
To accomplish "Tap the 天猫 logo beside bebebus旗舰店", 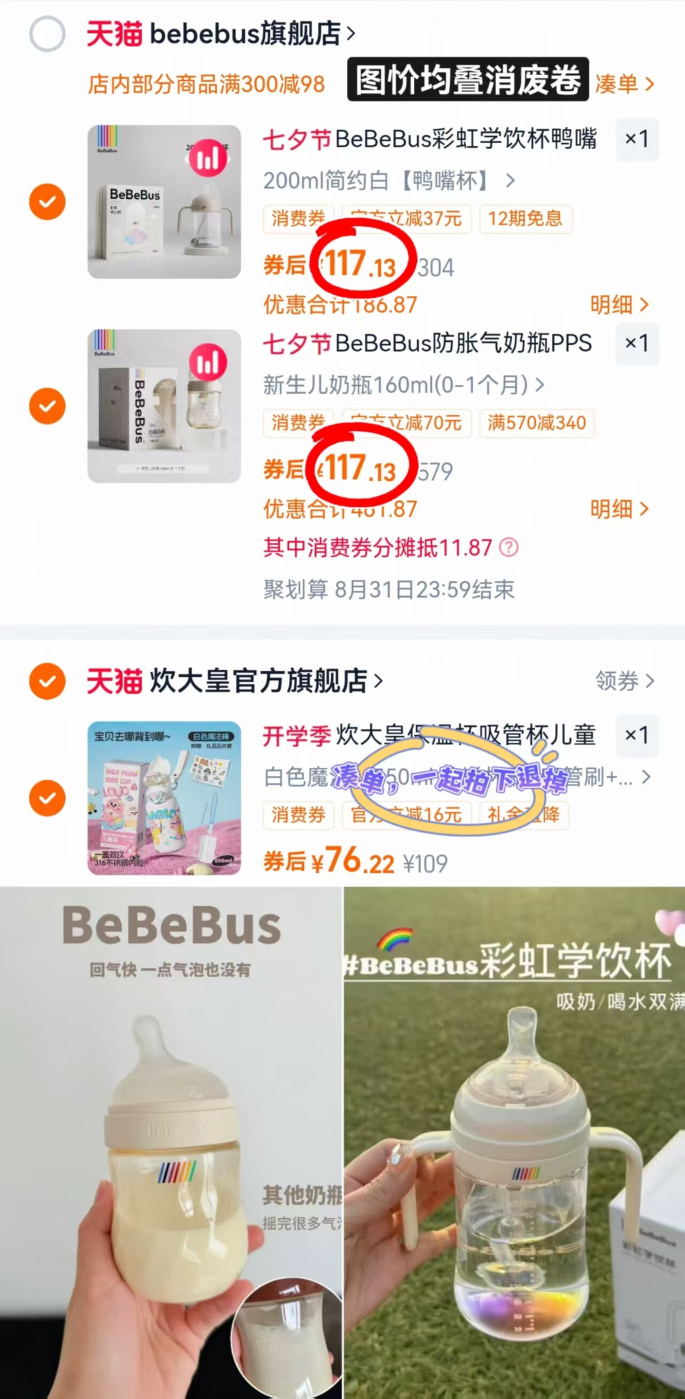I will [115, 34].
